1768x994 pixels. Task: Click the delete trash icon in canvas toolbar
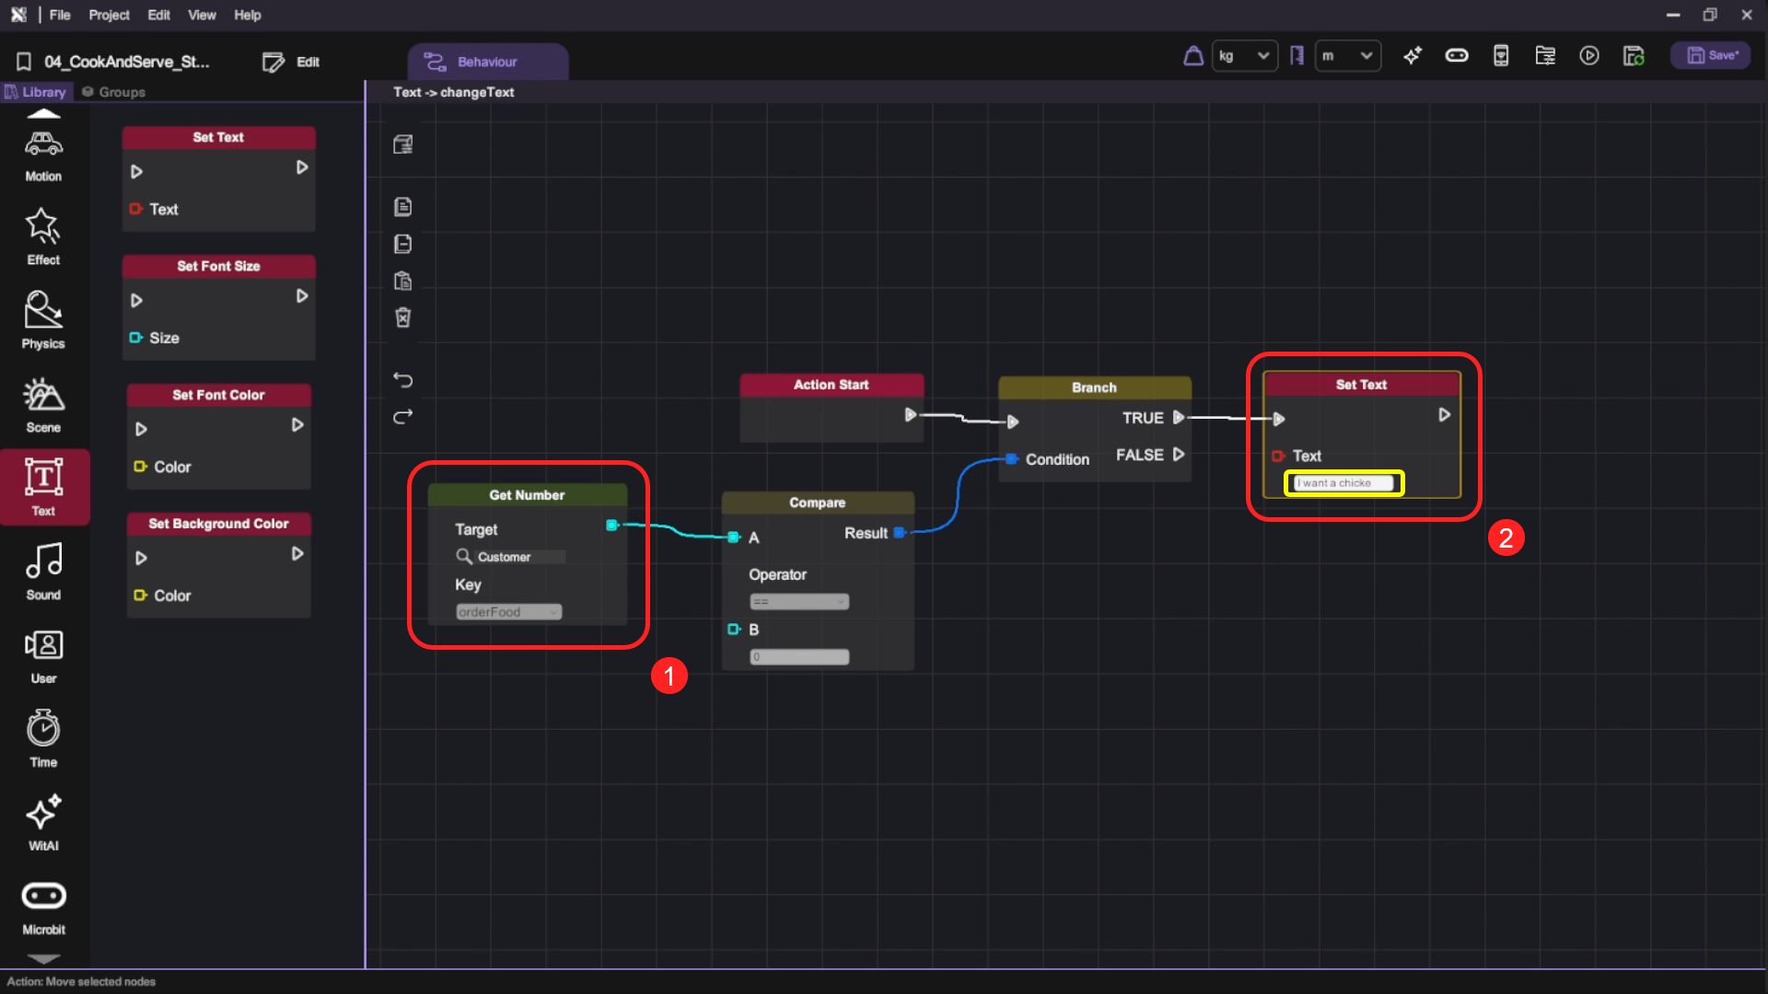(403, 318)
